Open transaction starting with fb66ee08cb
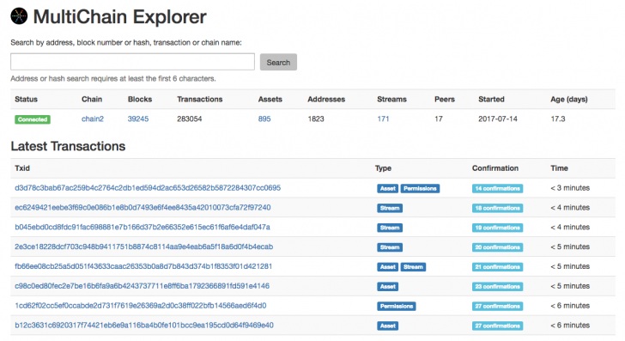 [x=143, y=266]
